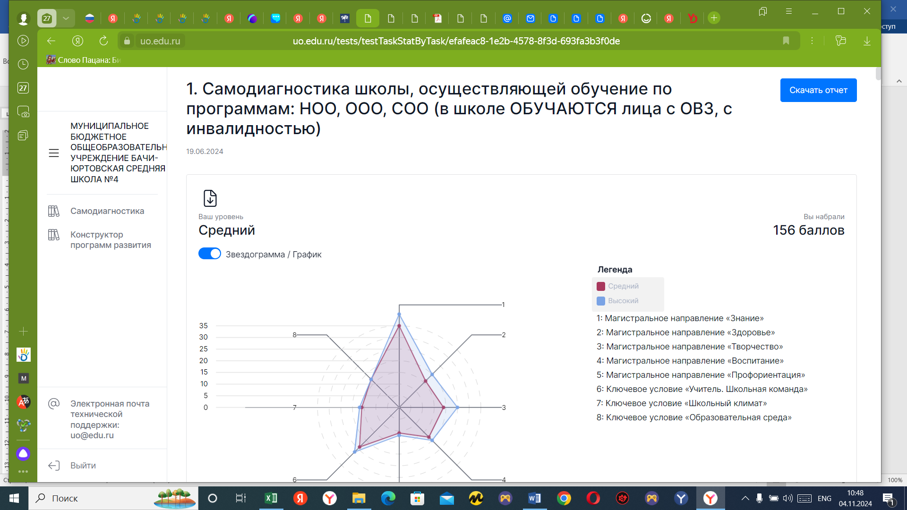
Task: Show hidden system tray icons
Action: [x=745, y=498]
